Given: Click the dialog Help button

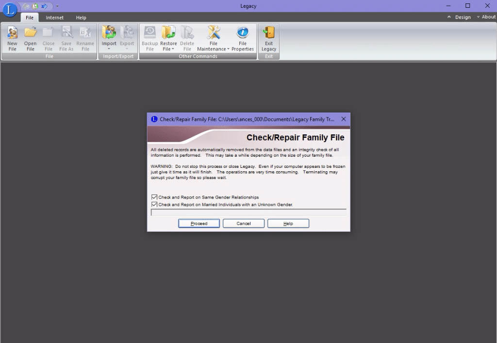Looking at the screenshot, I should 288,223.
